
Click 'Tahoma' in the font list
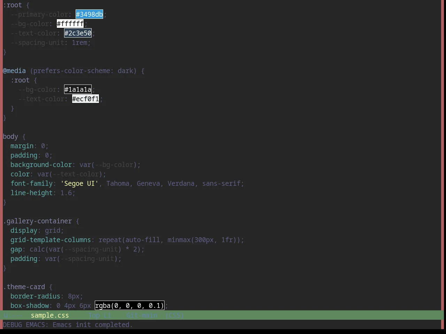pyautogui.click(x=118, y=183)
